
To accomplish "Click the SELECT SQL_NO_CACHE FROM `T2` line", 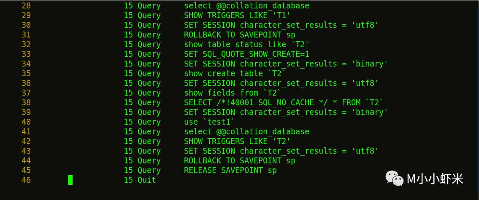I will click(x=284, y=102).
